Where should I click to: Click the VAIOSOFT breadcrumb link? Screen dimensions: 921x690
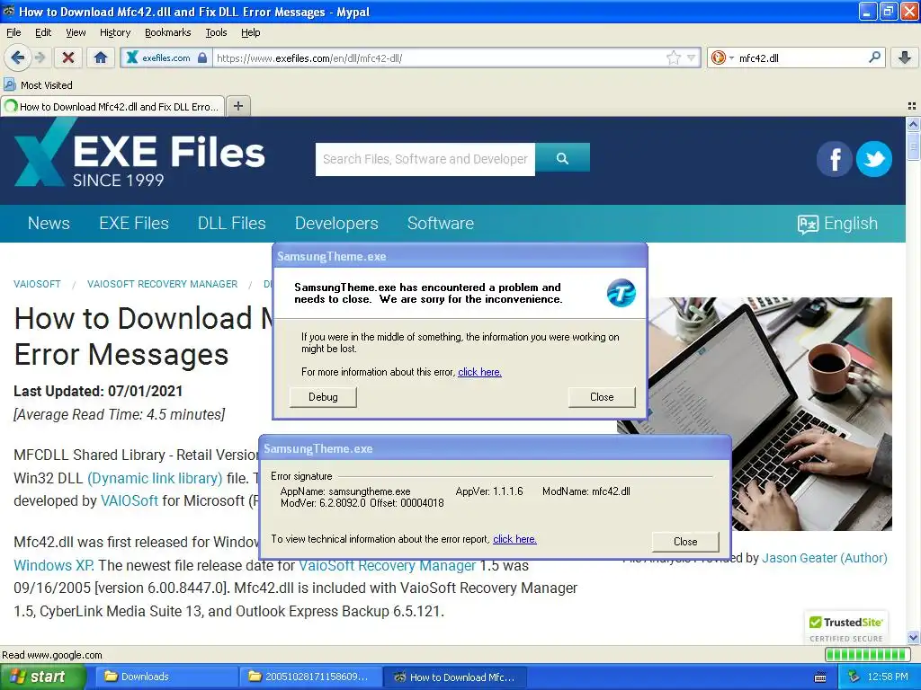coord(37,284)
